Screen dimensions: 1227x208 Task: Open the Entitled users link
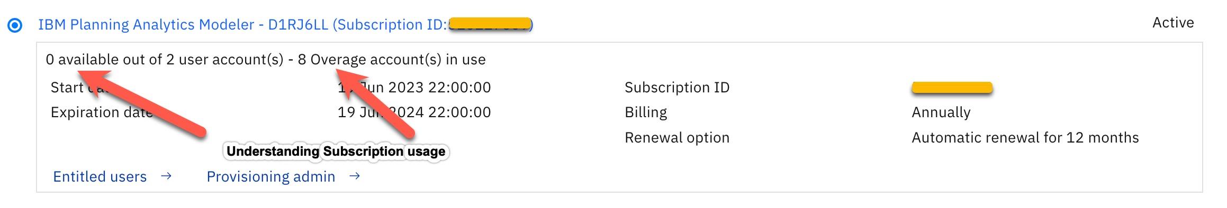(x=100, y=176)
